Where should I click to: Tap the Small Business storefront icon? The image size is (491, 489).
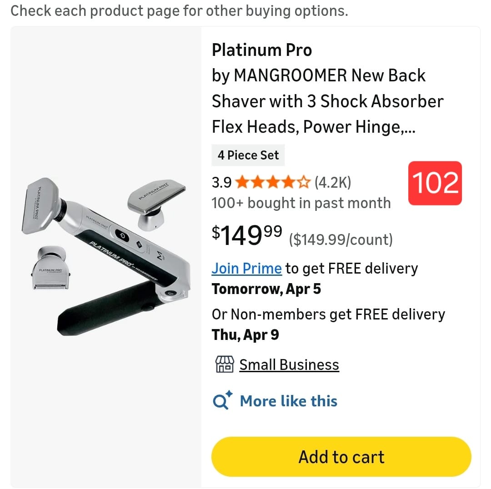224,364
